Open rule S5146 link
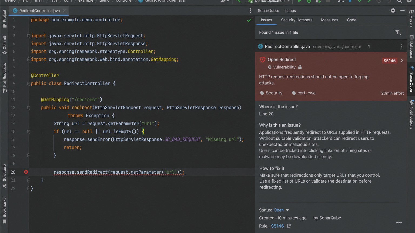 pyautogui.click(x=277, y=226)
